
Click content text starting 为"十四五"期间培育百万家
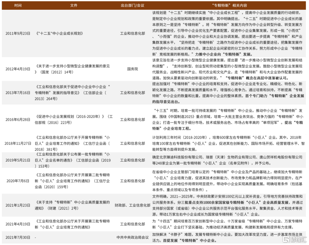(227, 224)
